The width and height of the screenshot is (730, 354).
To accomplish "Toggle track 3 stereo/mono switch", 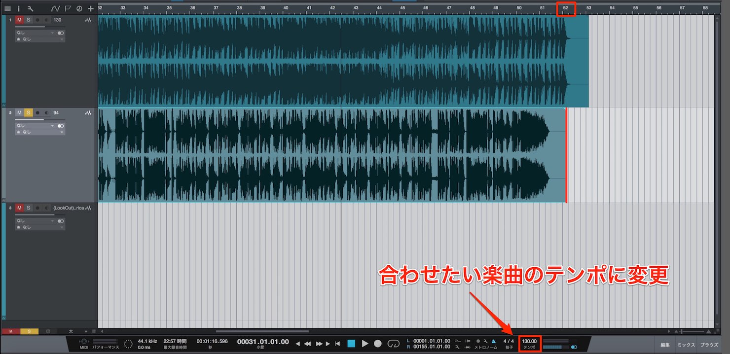I will (61, 221).
